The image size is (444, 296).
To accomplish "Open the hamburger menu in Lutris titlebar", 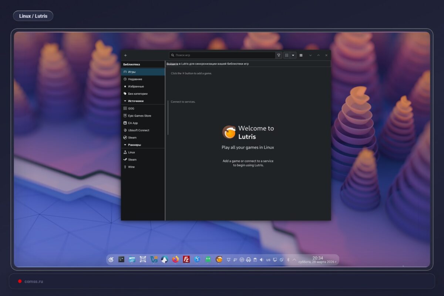I will coord(301,55).
